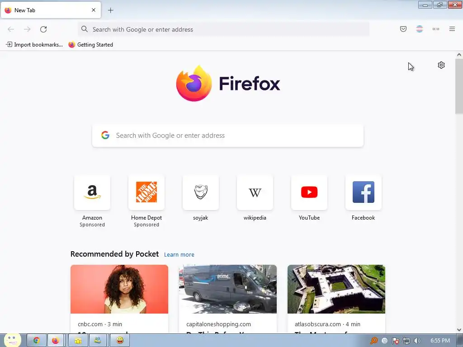Viewport: 463px width, 347px height.
Task: Click the magnifier icon in address bar
Action: (85, 29)
